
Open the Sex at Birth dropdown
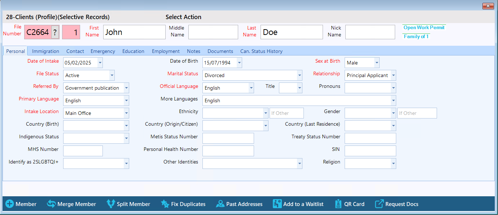(377, 63)
